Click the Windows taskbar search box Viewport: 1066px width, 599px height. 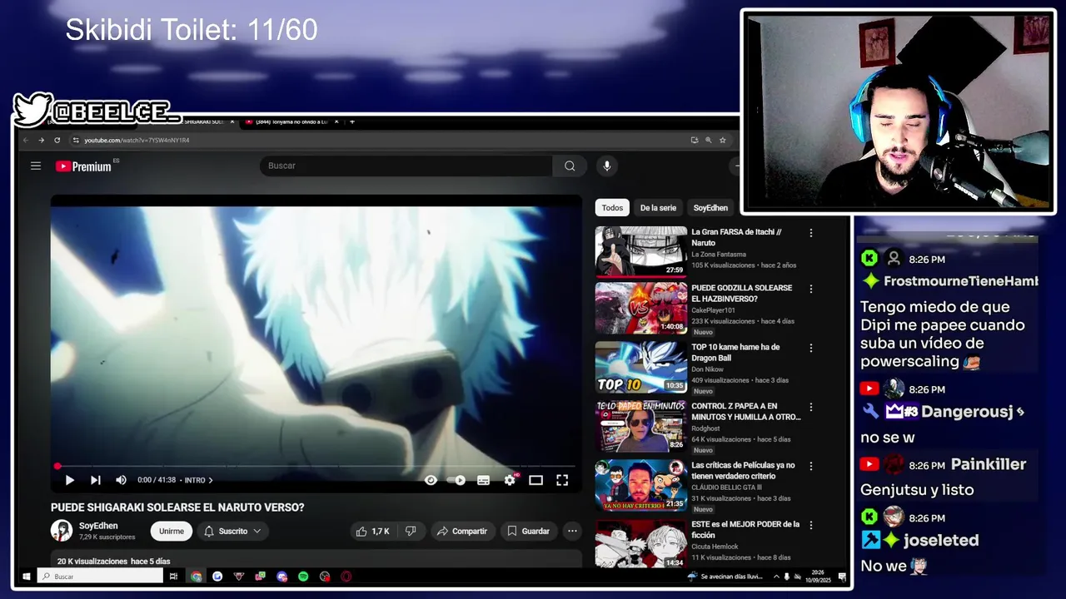click(x=100, y=576)
